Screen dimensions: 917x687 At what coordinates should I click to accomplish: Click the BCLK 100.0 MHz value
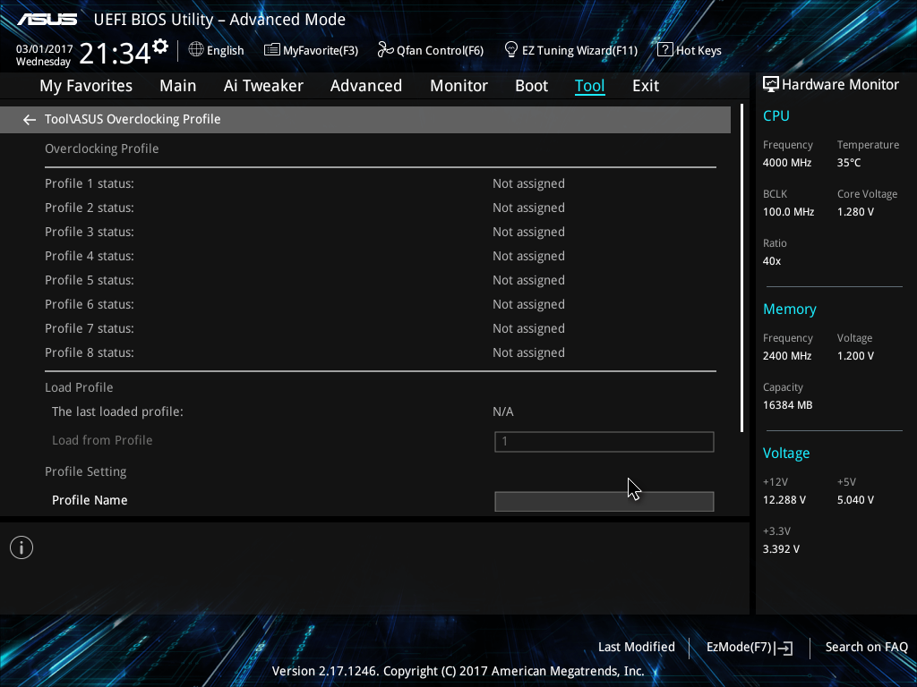(x=788, y=212)
